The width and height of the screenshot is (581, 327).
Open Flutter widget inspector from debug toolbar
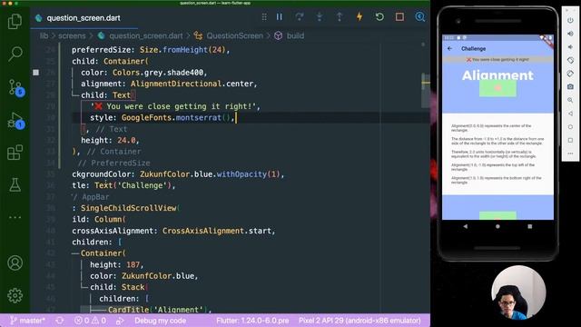coord(419,17)
